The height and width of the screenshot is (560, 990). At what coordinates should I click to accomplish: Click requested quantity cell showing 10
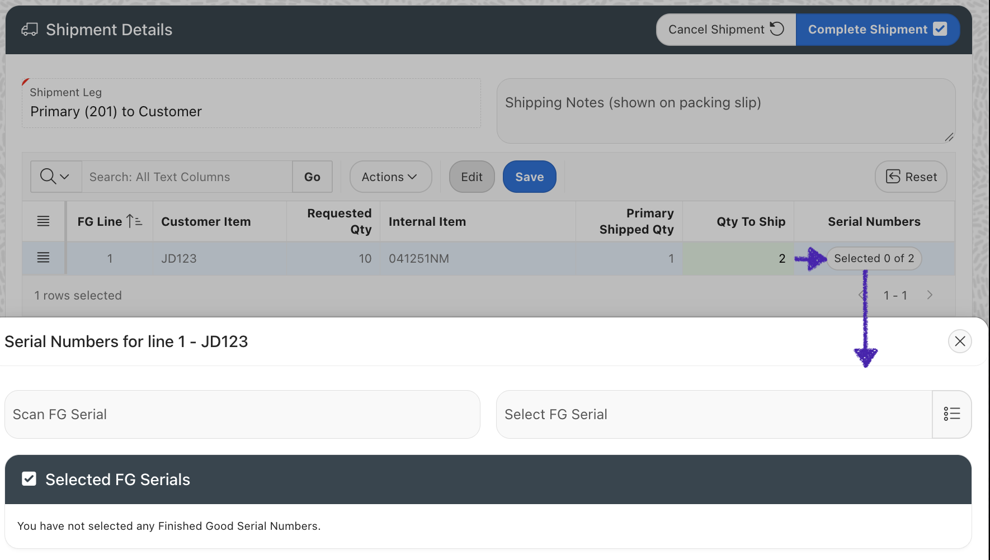pyautogui.click(x=333, y=258)
